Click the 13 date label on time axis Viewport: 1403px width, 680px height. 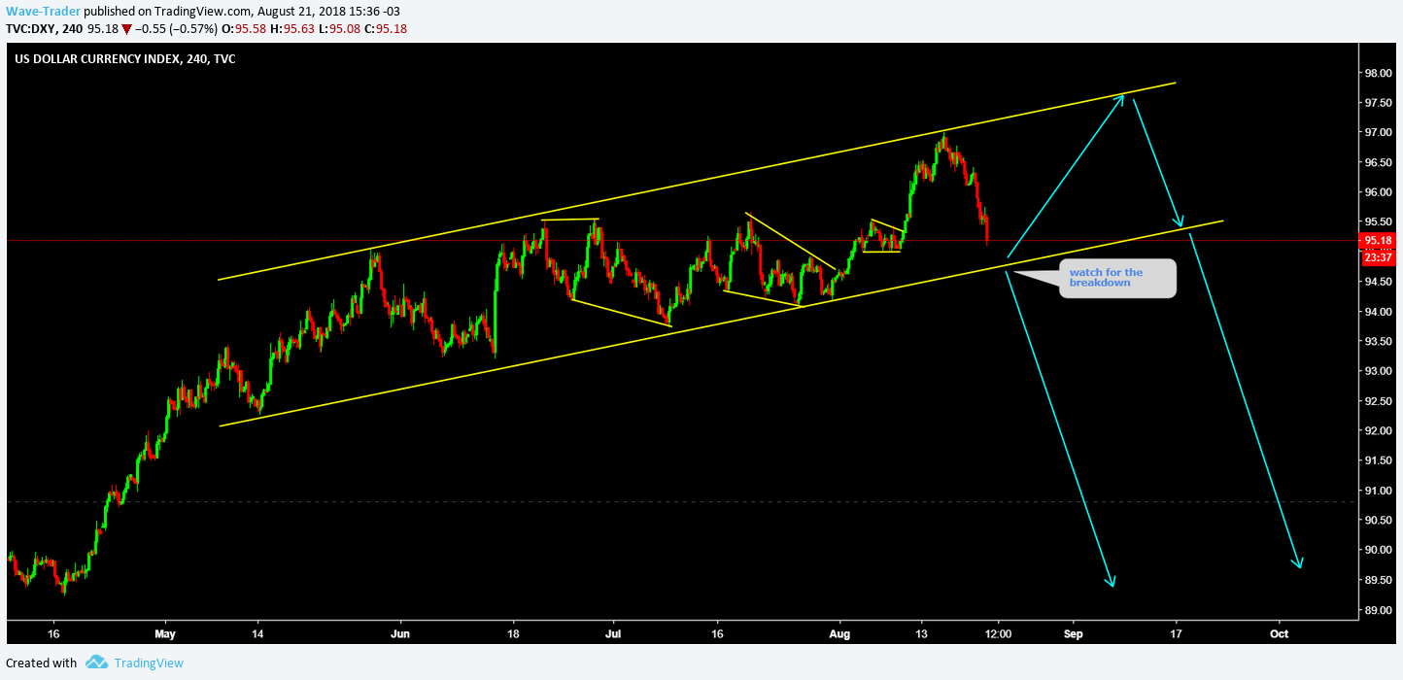920,632
